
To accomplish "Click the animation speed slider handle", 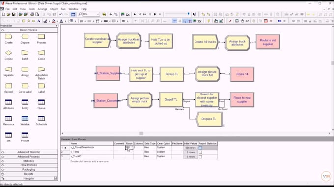I will [189, 14].
